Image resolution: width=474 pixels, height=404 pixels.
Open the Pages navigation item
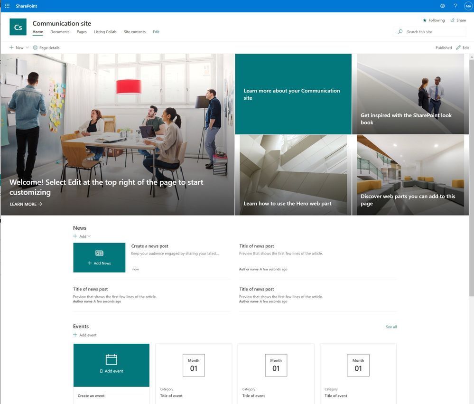82,32
